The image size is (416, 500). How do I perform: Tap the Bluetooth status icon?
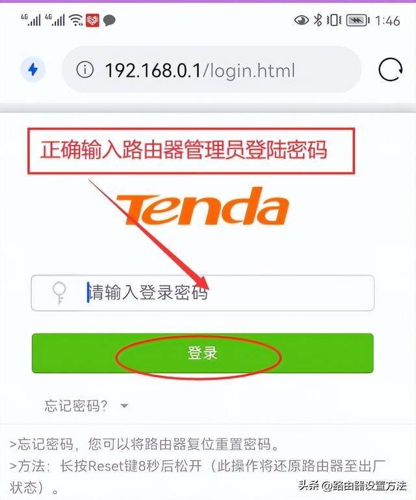pos(318,20)
